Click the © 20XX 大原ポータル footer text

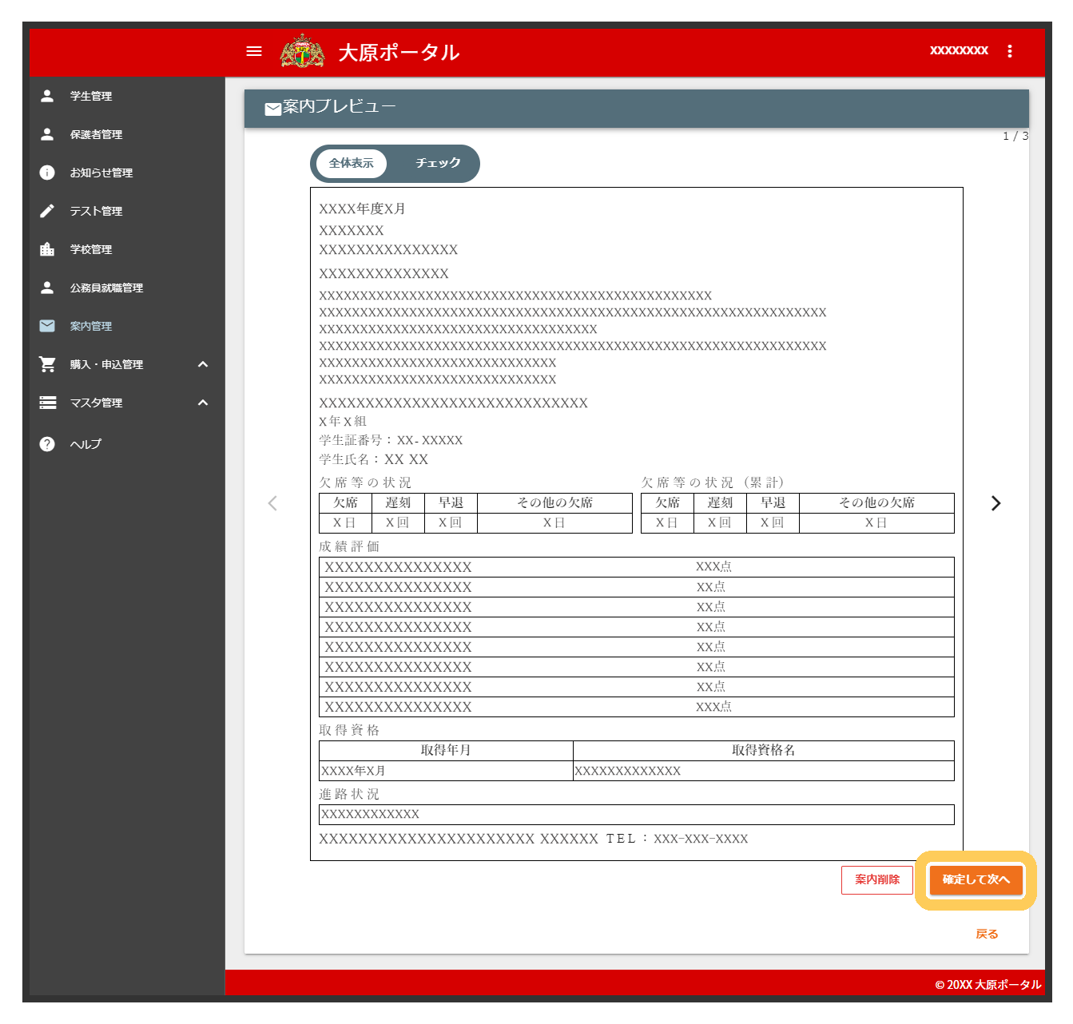[x=988, y=985]
